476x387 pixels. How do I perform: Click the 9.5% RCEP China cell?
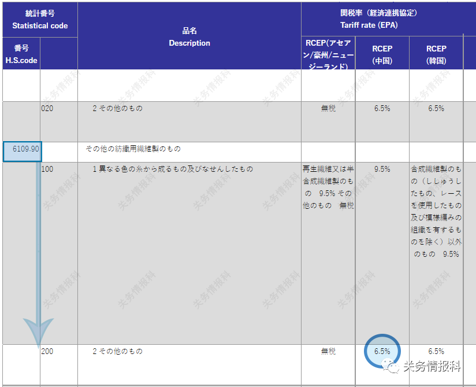(x=382, y=169)
